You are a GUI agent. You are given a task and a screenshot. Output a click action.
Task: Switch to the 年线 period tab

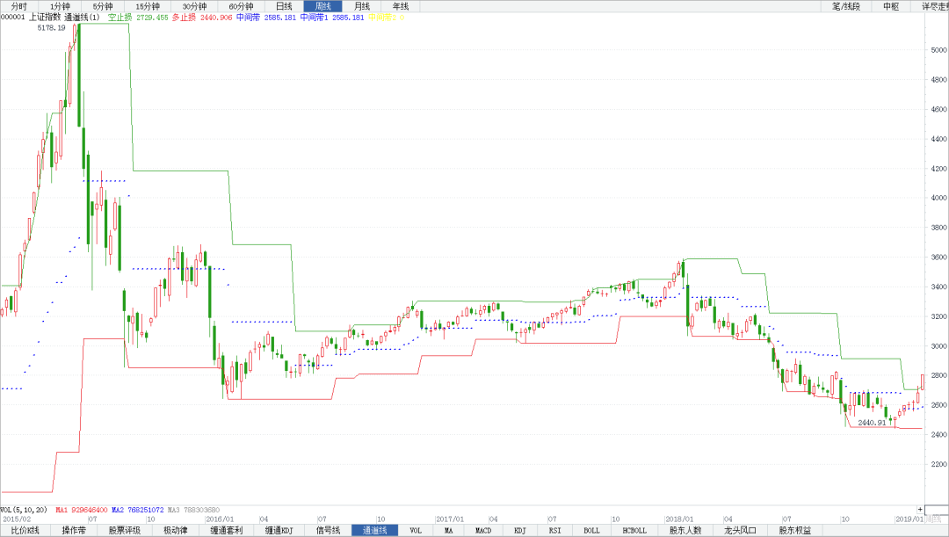(400, 6)
